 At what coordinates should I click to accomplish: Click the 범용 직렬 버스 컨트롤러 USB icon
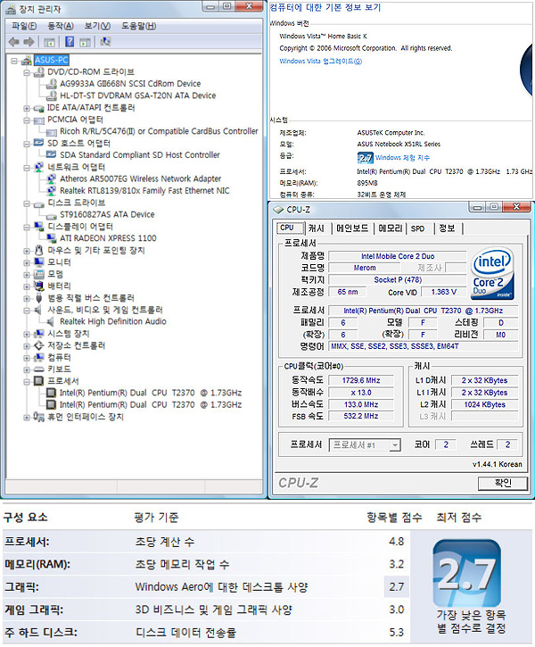[38, 298]
